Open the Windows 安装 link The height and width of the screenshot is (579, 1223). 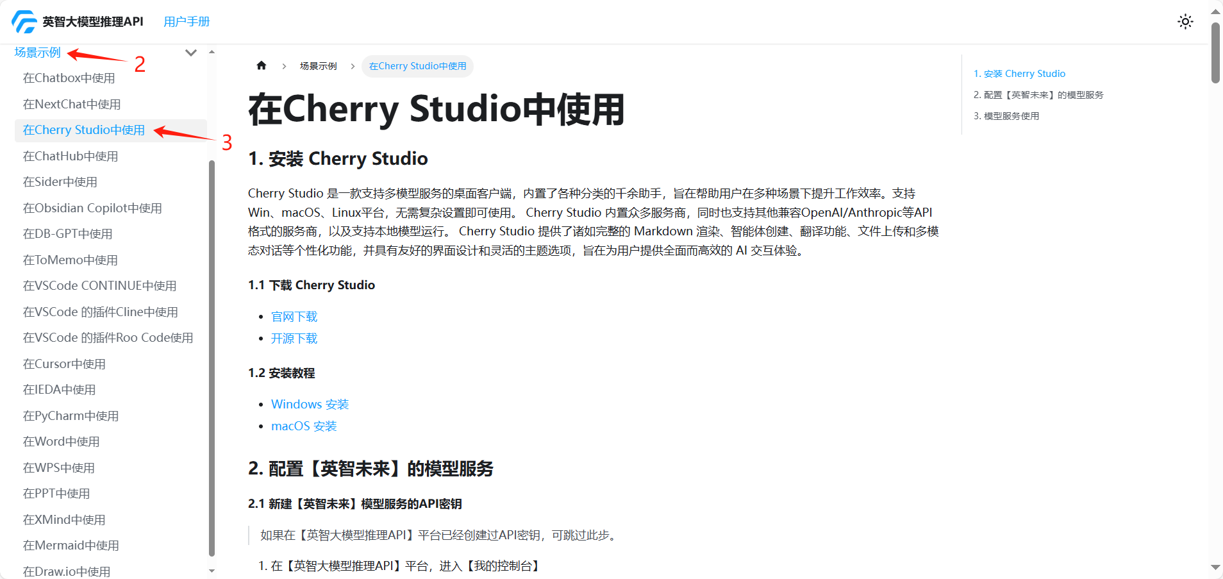coord(310,405)
